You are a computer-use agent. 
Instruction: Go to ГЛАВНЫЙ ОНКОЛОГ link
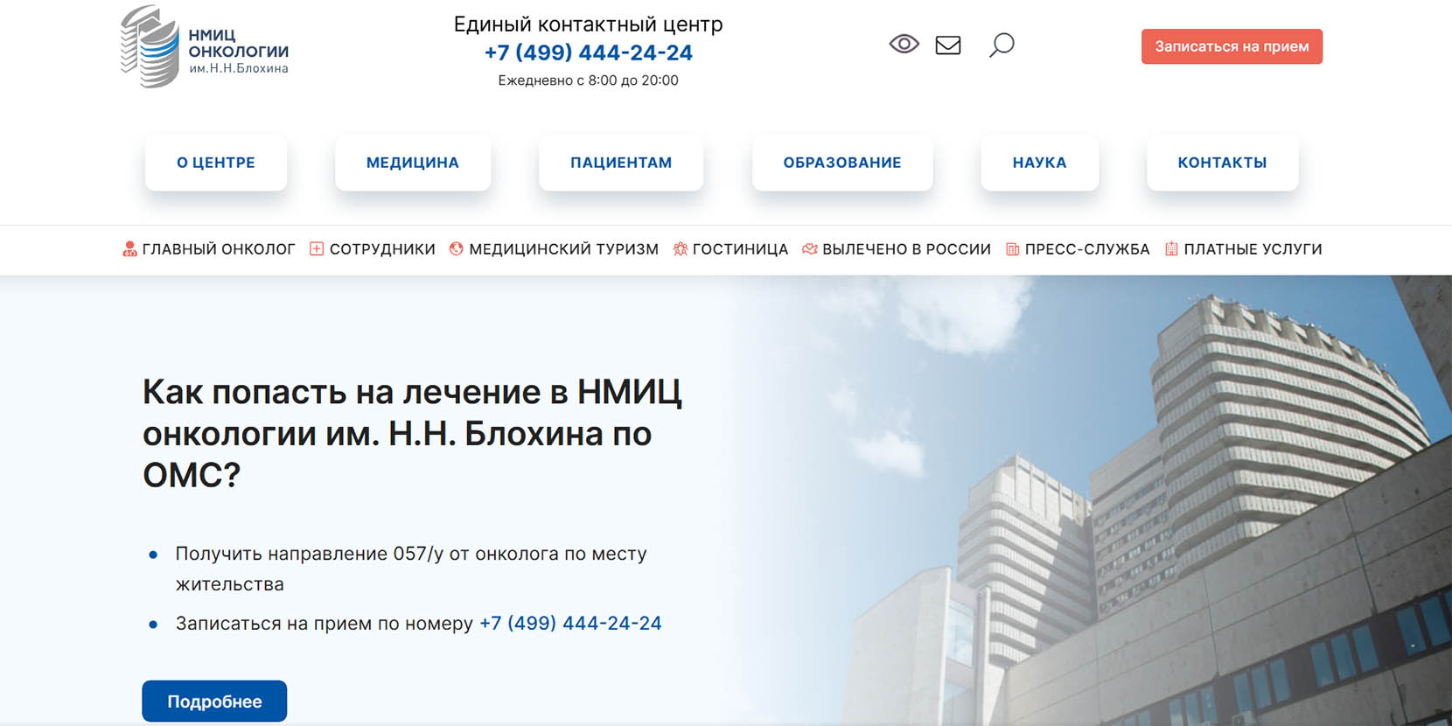tap(219, 249)
